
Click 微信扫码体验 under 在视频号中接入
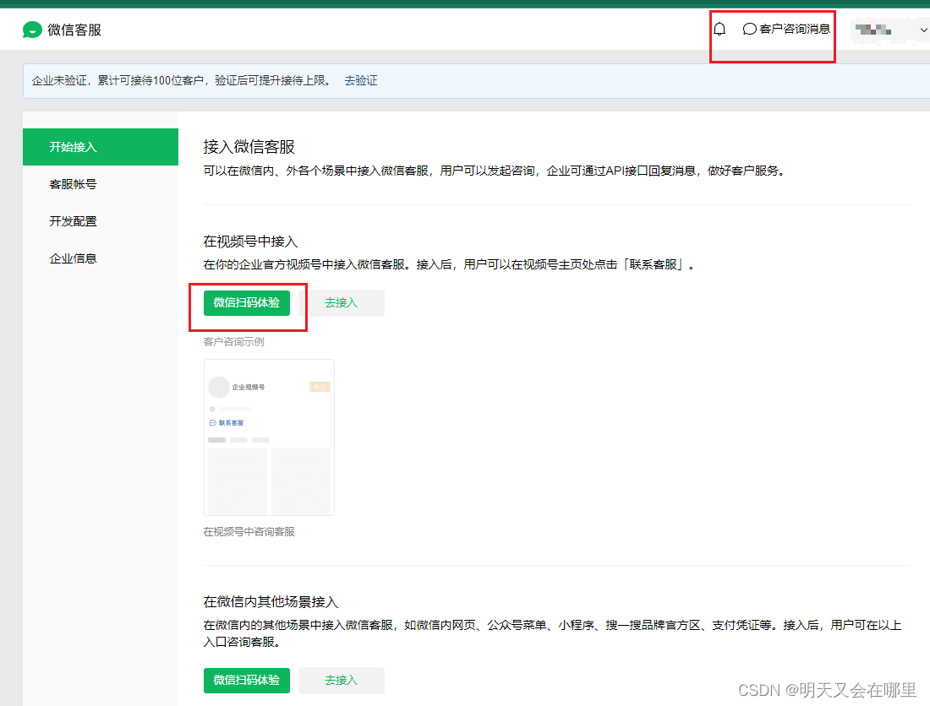coord(247,302)
